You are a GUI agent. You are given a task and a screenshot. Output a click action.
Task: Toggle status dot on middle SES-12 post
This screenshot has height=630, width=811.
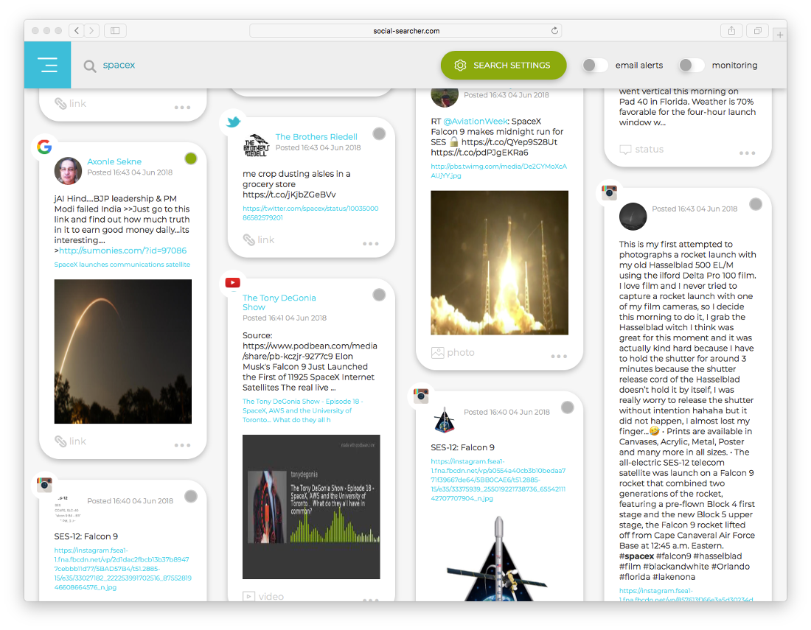pyautogui.click(x=568, y=407)
